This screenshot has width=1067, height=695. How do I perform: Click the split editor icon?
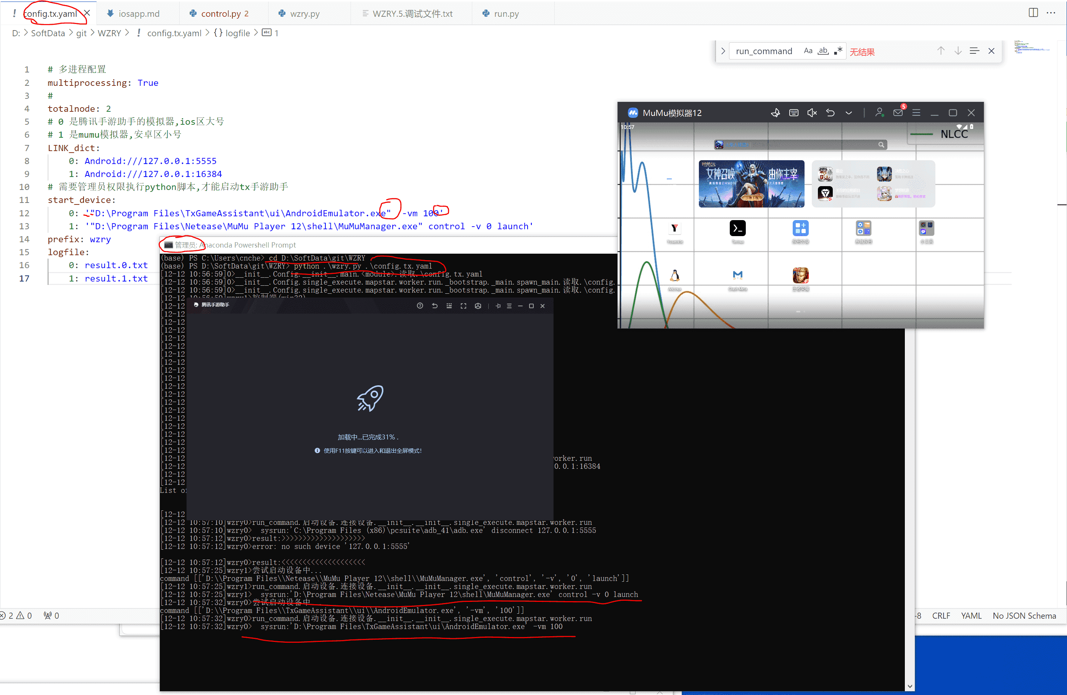[x=1033, y=13]
